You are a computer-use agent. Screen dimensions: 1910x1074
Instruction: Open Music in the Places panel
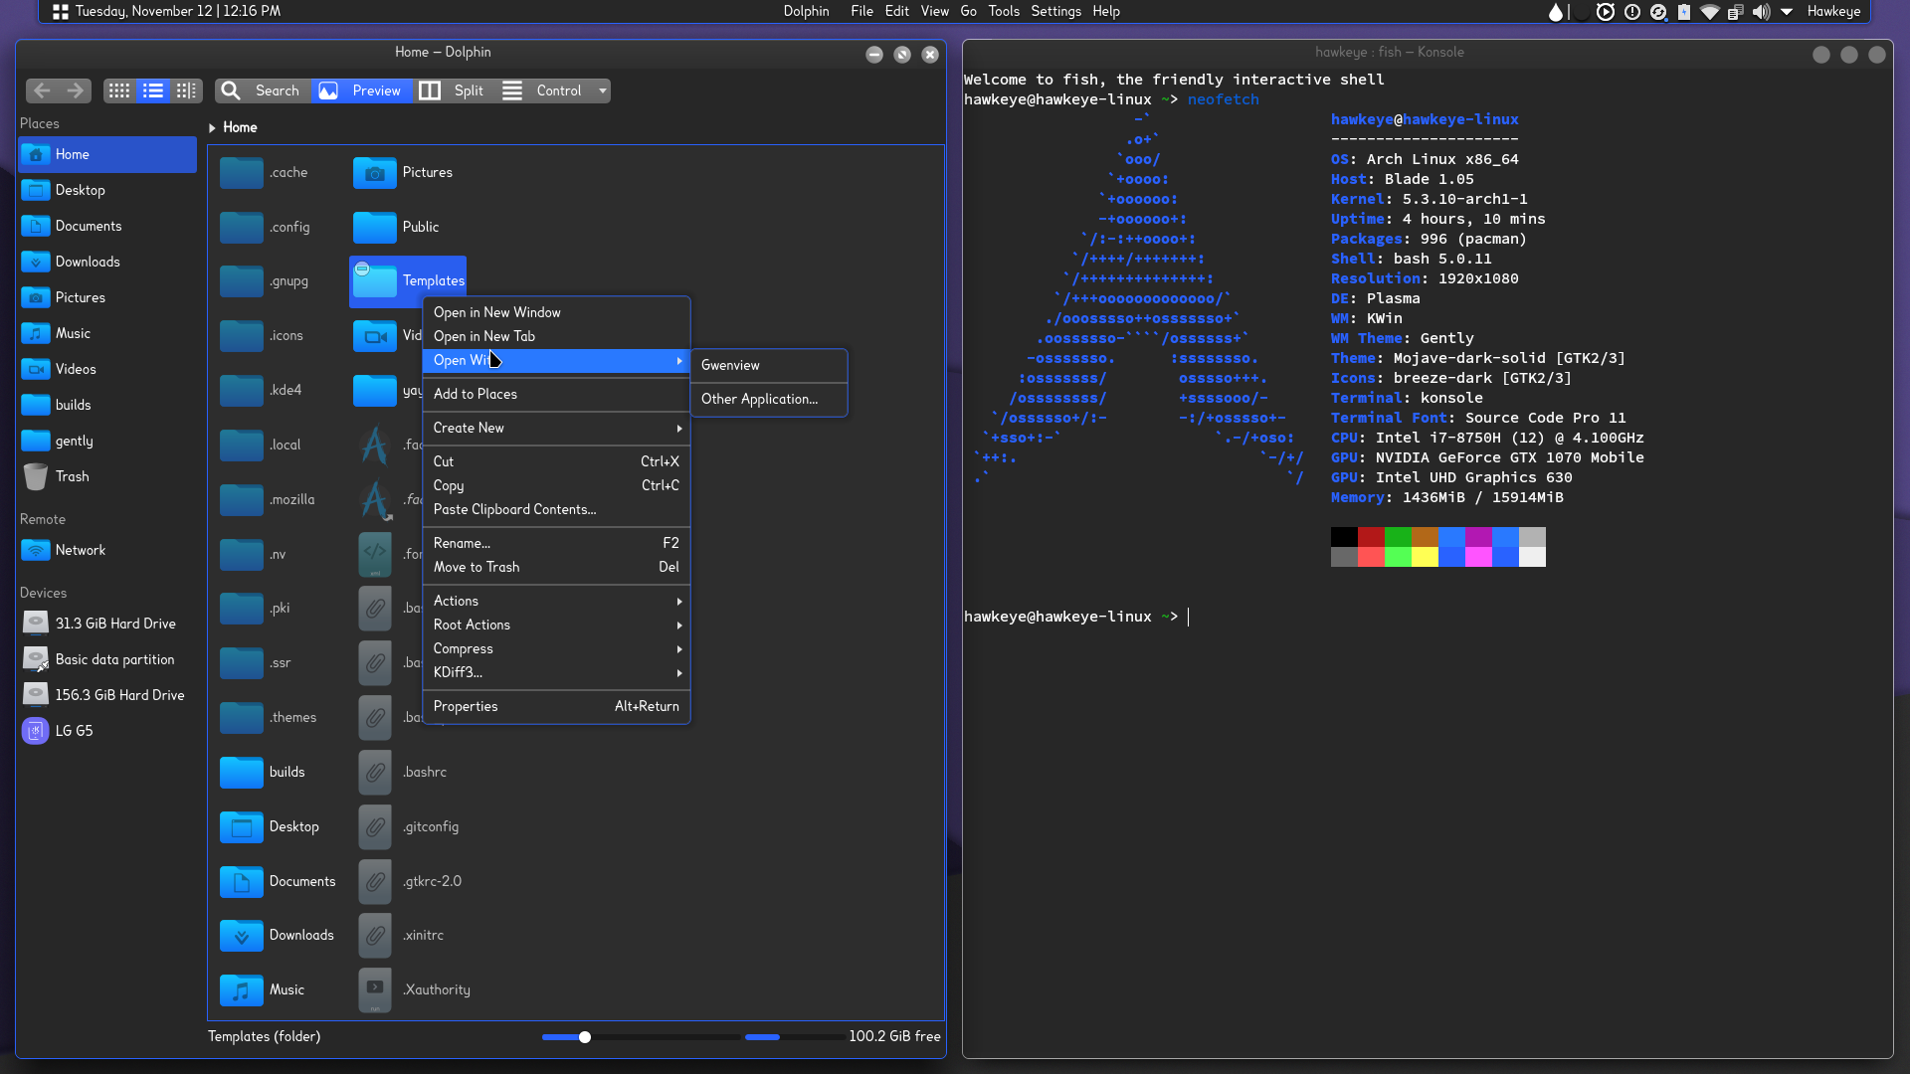pos(107,333)
